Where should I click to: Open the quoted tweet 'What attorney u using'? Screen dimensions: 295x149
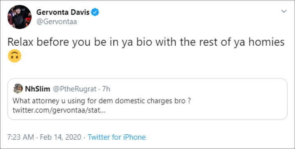pos(102,101)
